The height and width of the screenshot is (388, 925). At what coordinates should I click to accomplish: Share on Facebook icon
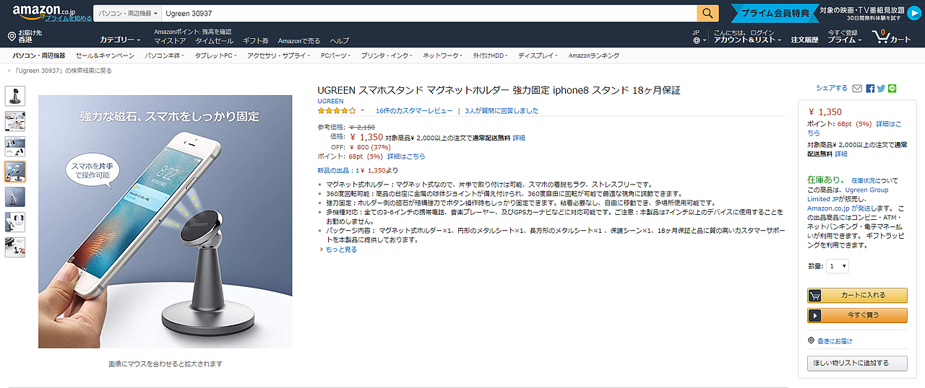(x=870, y=89)
